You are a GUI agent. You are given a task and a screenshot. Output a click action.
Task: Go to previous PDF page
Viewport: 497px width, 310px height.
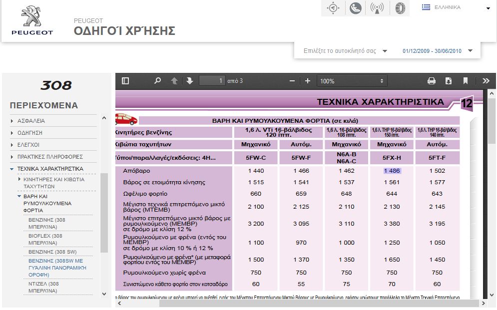[x=174, y=81]
